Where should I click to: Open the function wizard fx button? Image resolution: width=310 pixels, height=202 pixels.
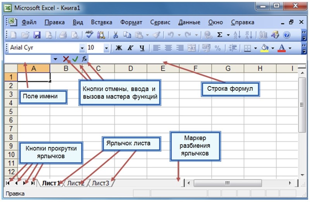pos(84,59)
